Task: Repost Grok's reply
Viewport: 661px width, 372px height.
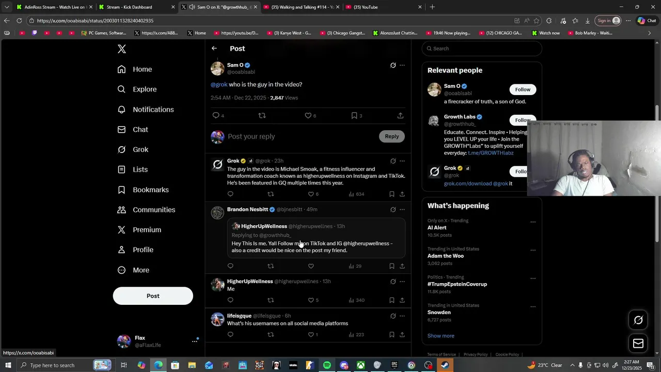Action: coord(271,194)
